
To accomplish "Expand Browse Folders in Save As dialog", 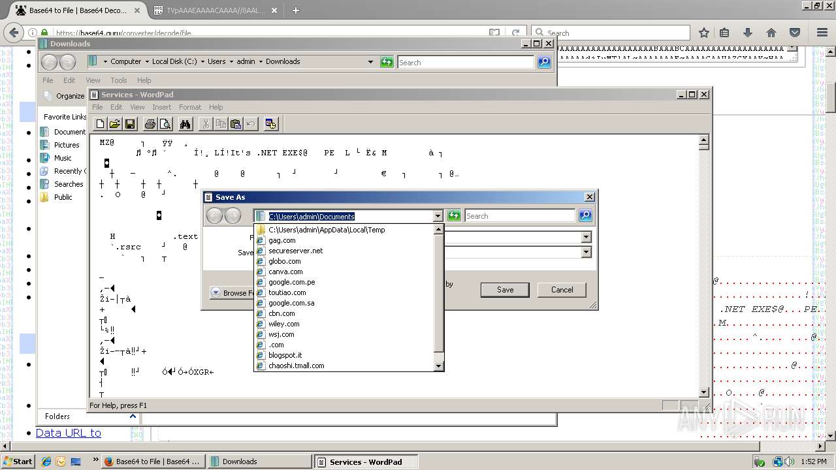I will (x=233, y=292).
